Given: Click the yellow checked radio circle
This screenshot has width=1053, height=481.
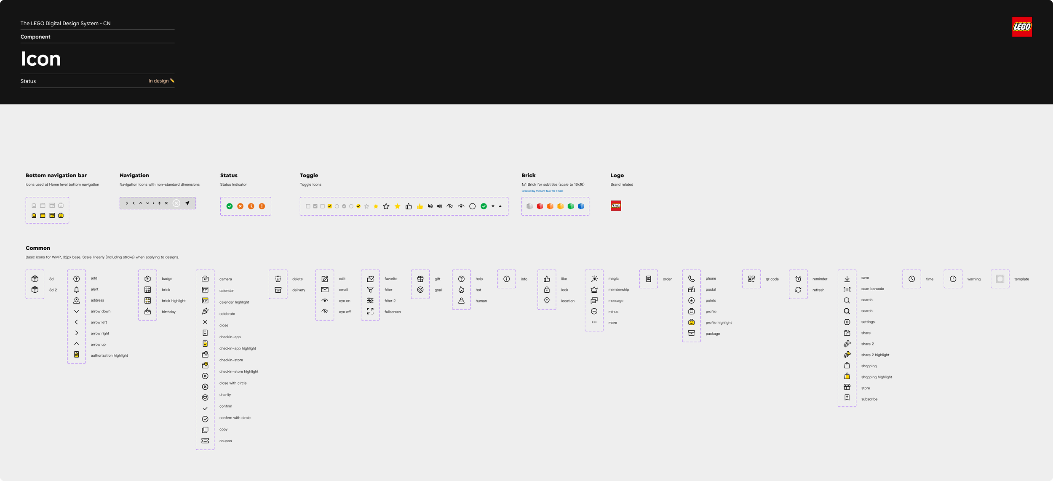Looking at the screenshot, I should point(358,206).
